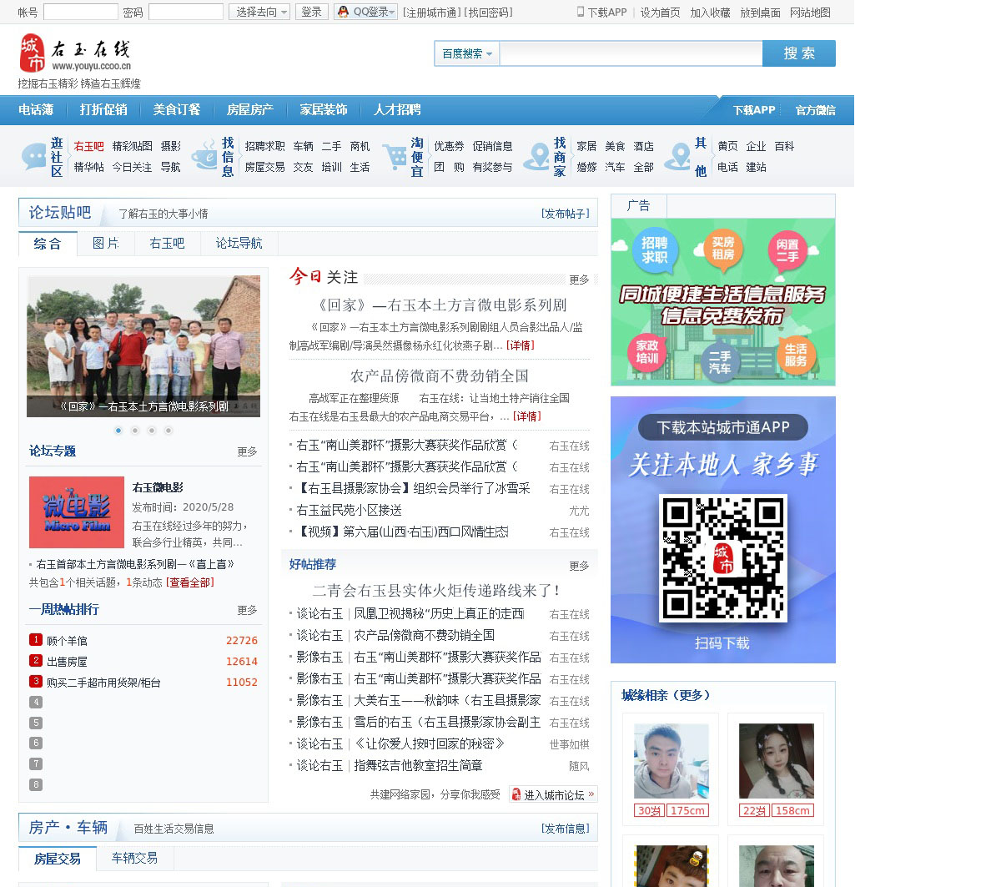Click the 找商家 location pin icon

point(536,156)
